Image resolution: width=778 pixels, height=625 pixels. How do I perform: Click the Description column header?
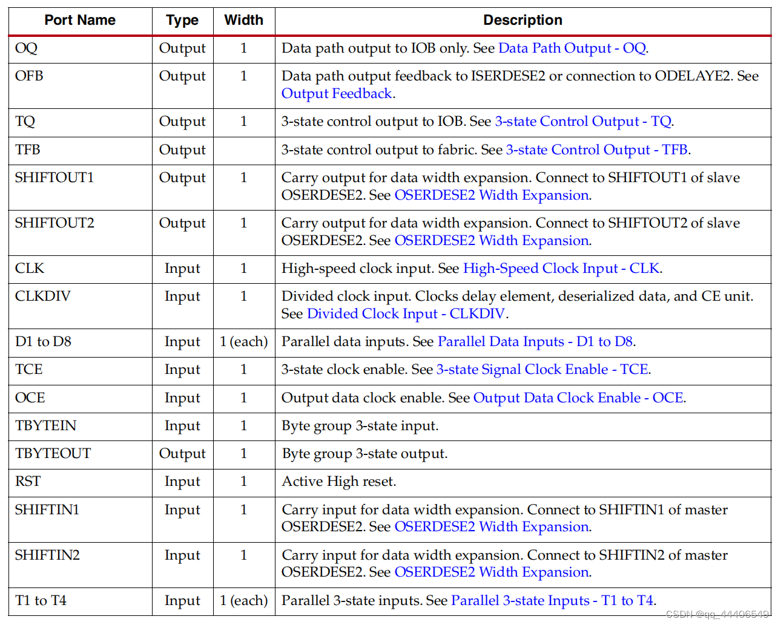[523, 20]
